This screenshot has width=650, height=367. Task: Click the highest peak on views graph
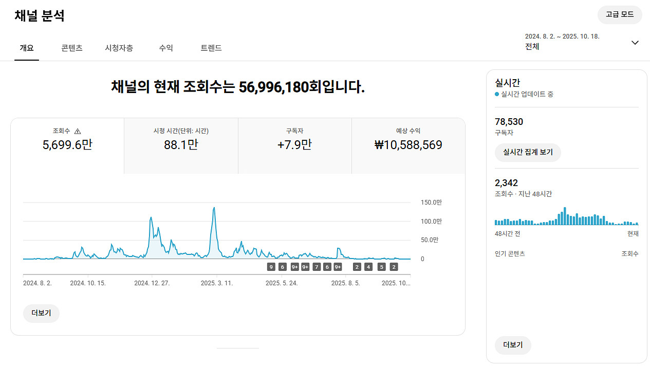(x=214, y=208)
